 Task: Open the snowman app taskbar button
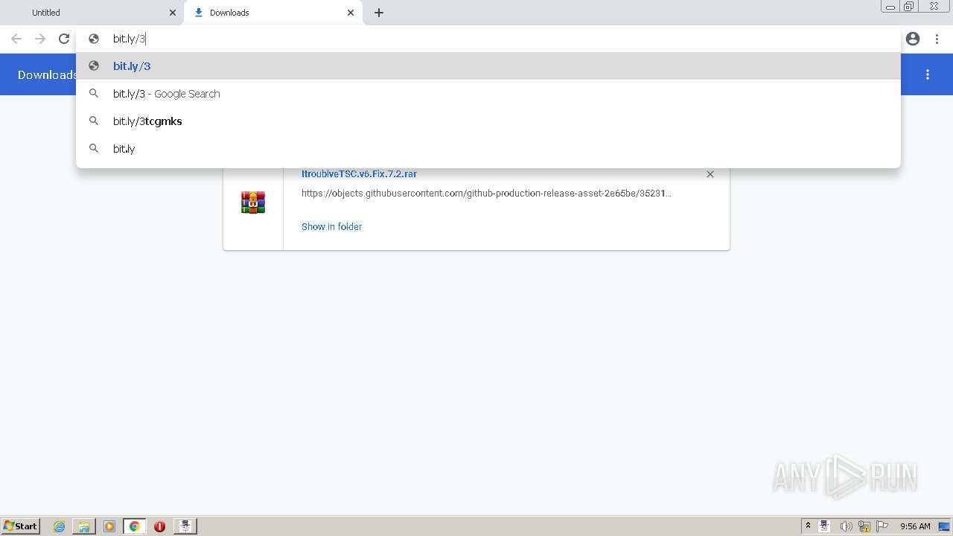tap(185, 526)
